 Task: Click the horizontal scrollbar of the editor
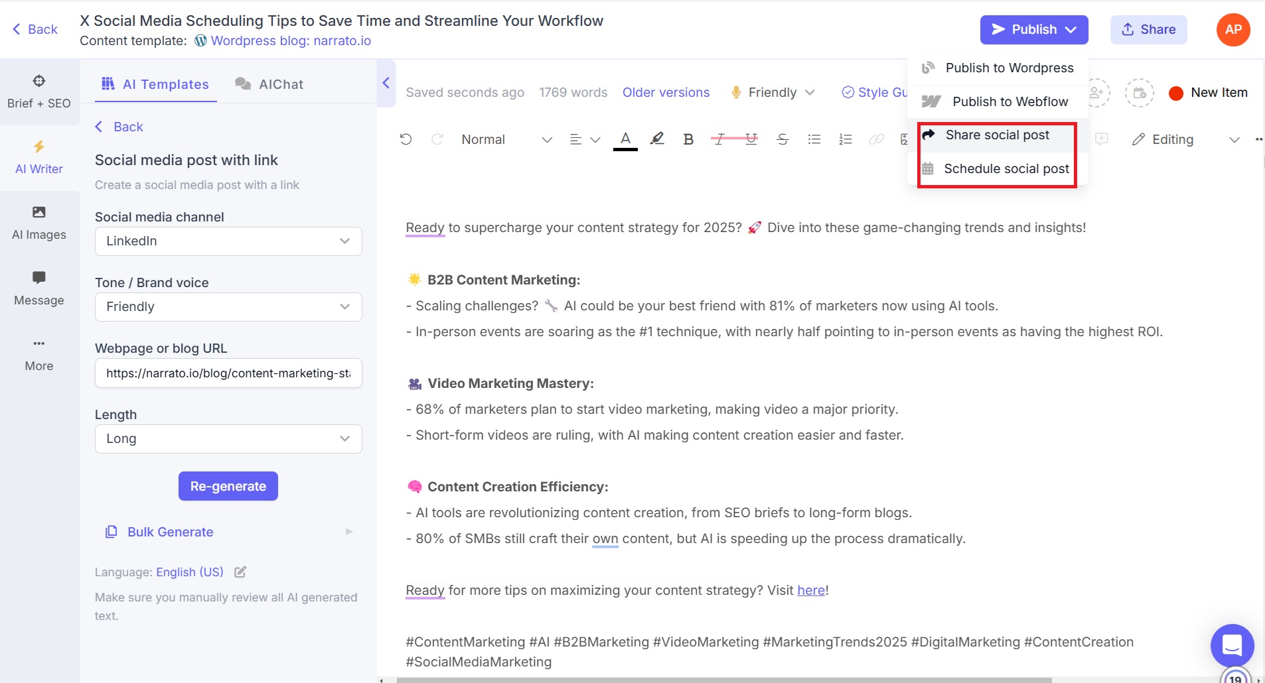pos(723,680)
